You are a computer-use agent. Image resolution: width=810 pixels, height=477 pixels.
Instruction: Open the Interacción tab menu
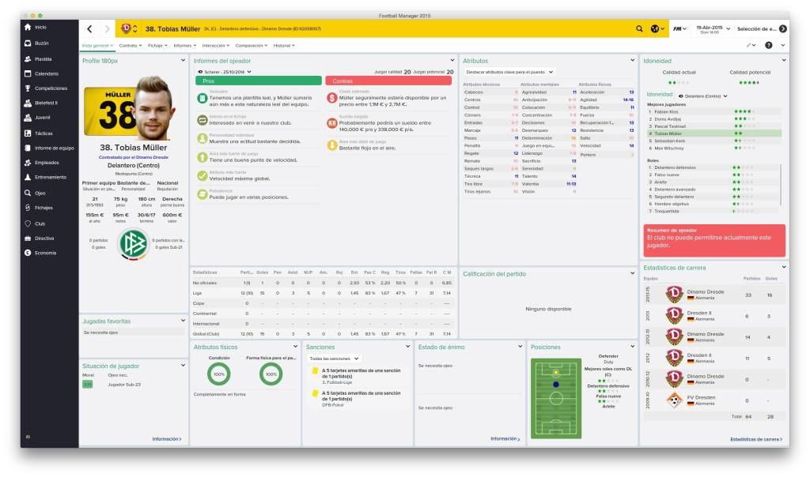216,46
